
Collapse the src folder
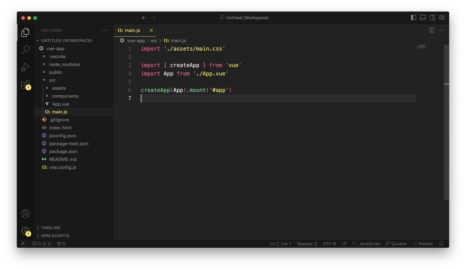click(44, 80)
